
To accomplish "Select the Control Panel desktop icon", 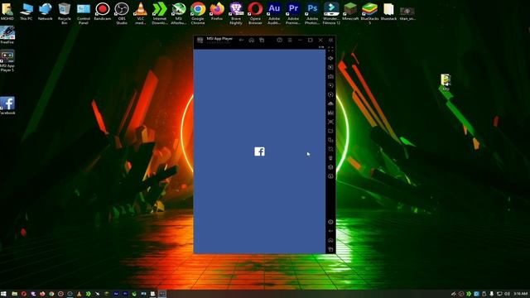I will (x=84, y=13).
